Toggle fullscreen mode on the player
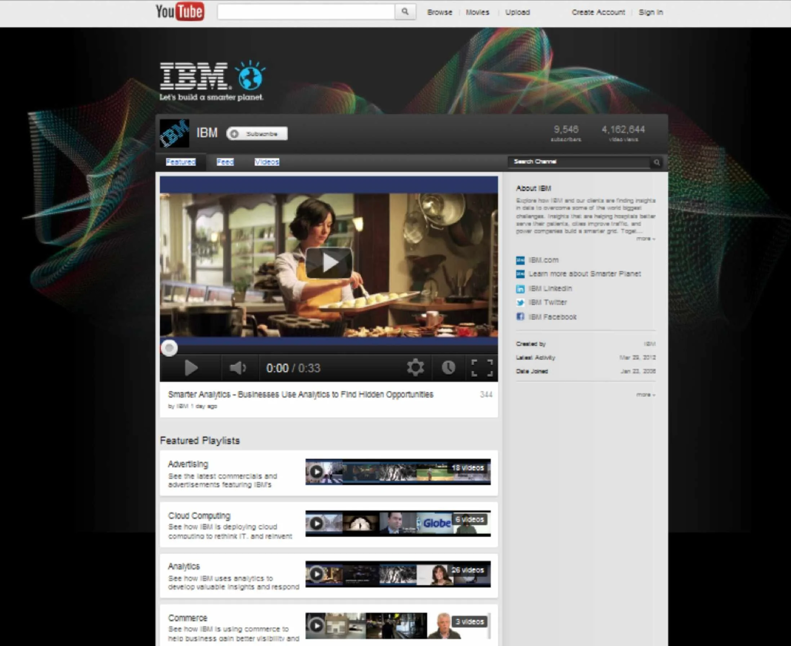This screenshot has height=646, width=791. tap(482, 368)
